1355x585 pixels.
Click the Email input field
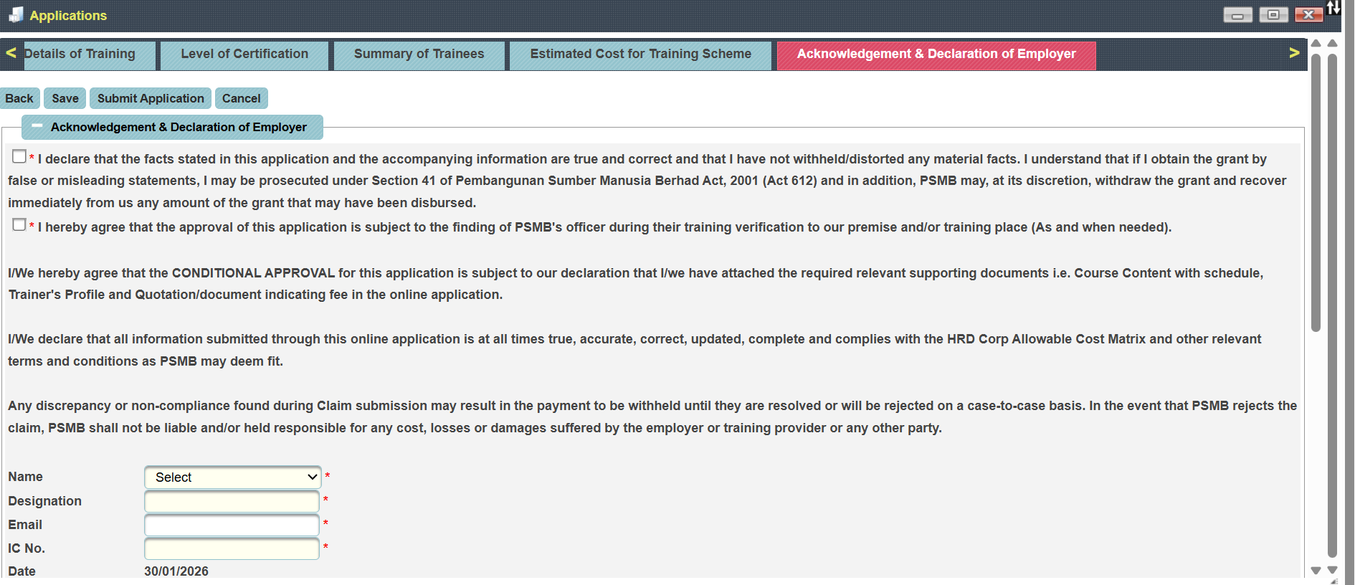[x=232, y=525]
